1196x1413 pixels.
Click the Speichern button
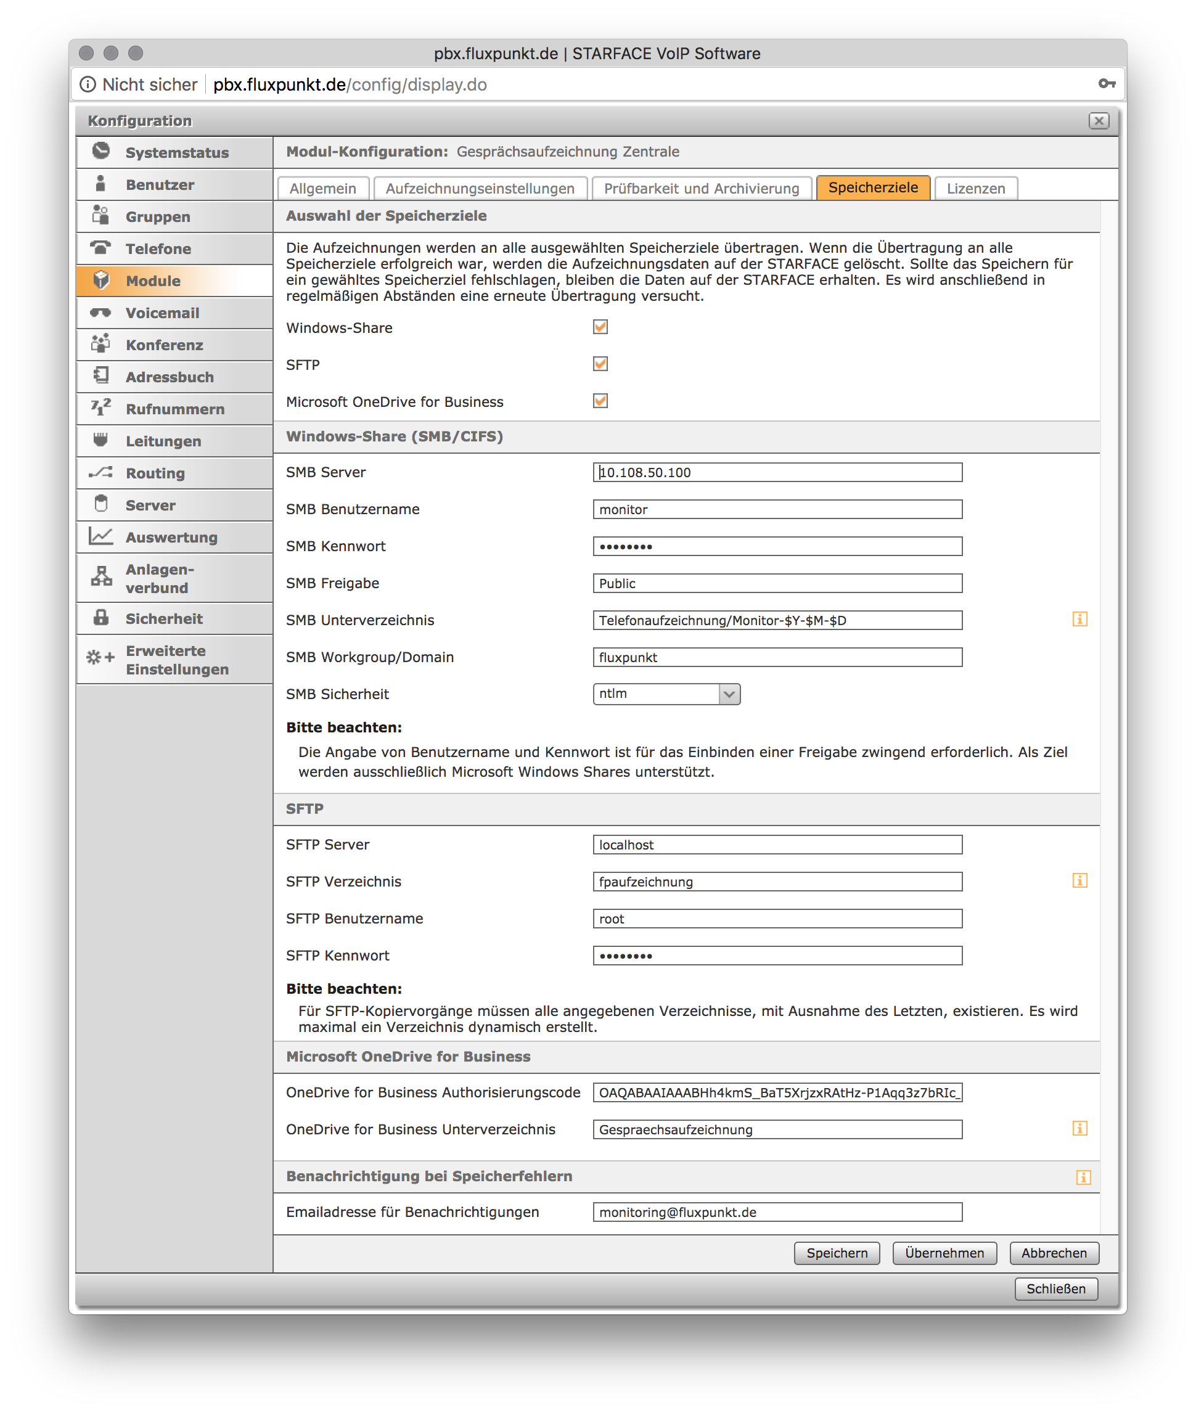coord(837,1253)
